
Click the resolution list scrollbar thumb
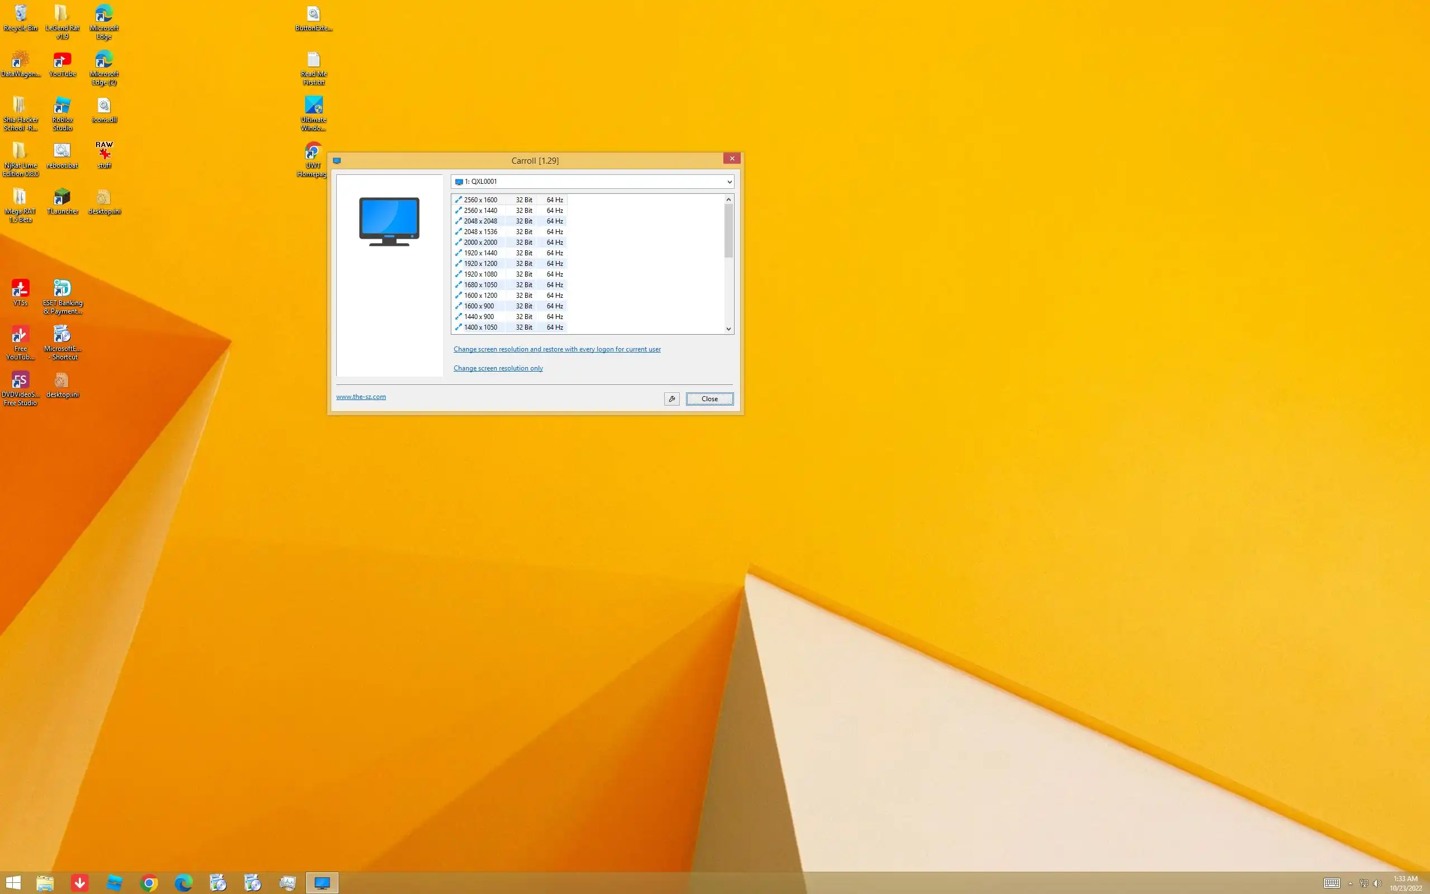click(x=728, y=231)
